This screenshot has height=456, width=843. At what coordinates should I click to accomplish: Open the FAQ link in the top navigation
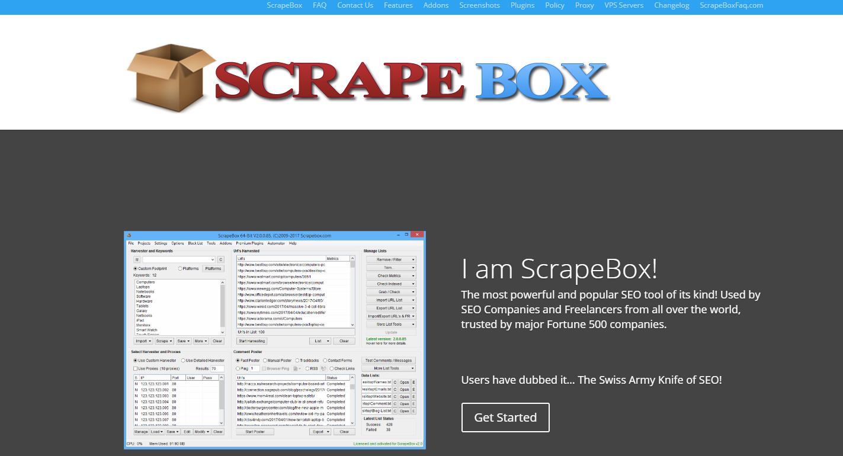[320, 5]
